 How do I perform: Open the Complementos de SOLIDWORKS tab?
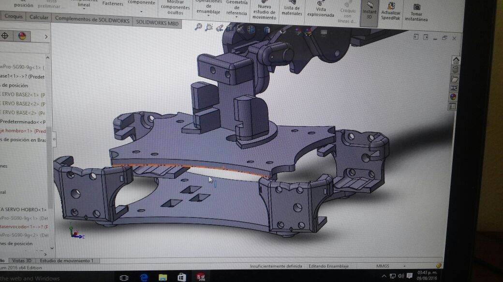tap(92, 19)
